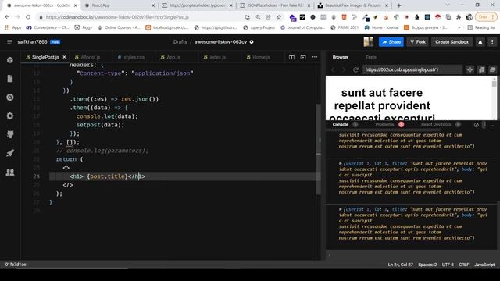Image resolution: width=500 pixels, height=281 pixels.
Task: Click Create Sandbox button
Action: pos(452,41)
